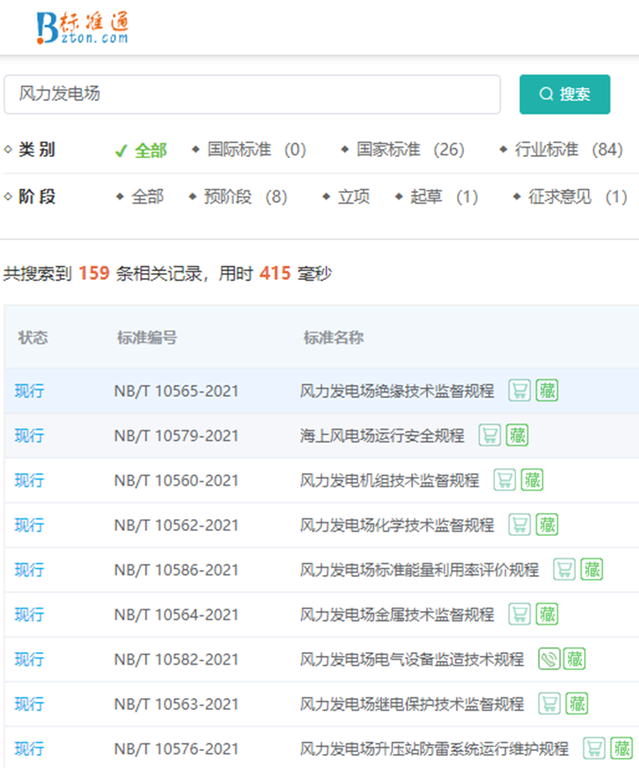Open standard title 风力发电场绝缘技术监督规程
The width and height of the screenshot is (639, 768).
click(397, 391)
